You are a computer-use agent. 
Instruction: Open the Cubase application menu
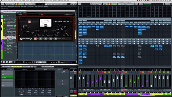point(5,1)
